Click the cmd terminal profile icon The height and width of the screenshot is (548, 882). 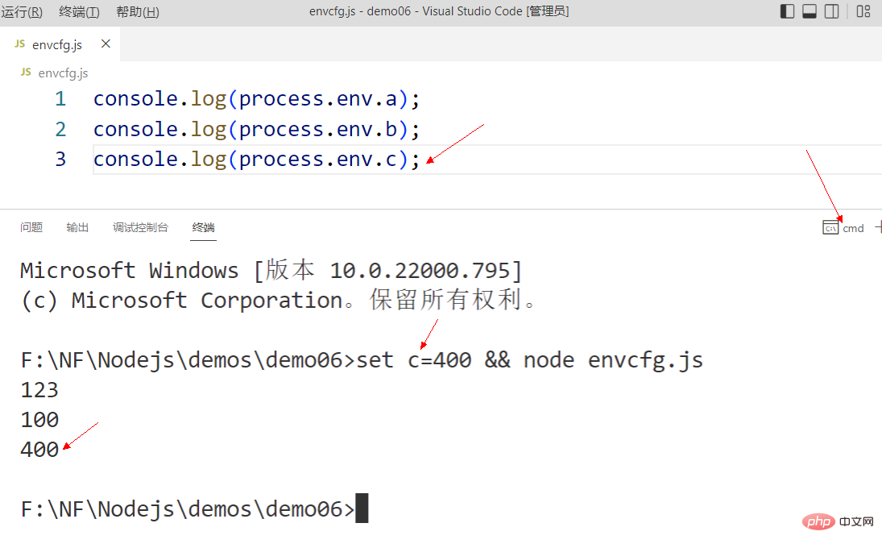coord(830,228)
